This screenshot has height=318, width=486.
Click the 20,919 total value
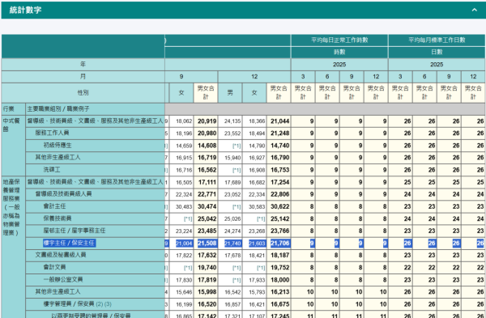click(207, 121)
